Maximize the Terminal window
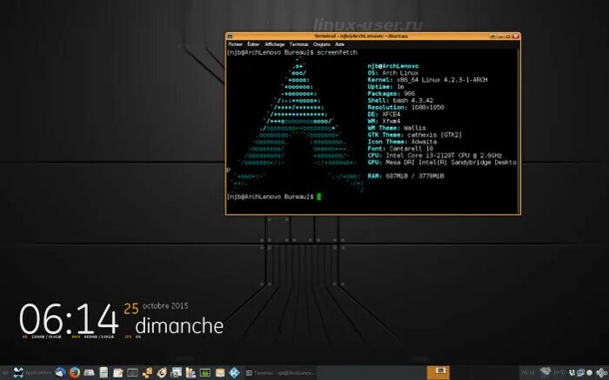The image size is (609, 380). (x=508, y=37)
